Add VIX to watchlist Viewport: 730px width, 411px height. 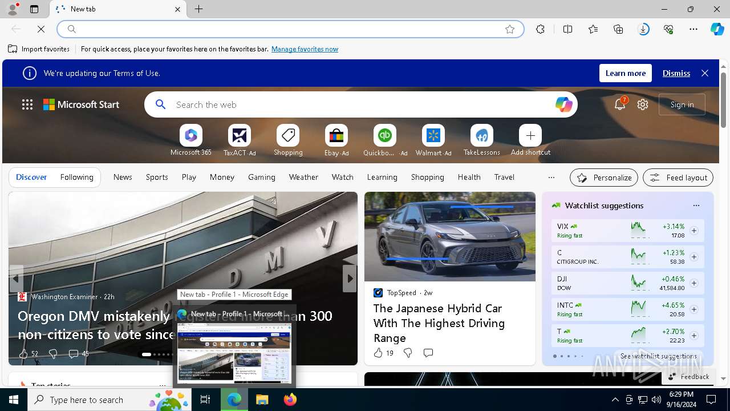694,231
